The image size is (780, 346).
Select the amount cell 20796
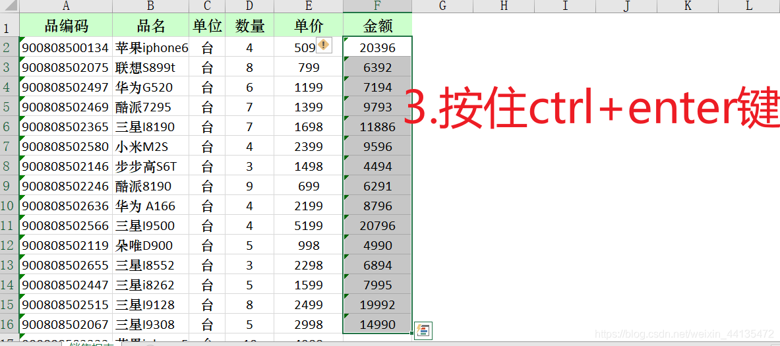[378, 225]
